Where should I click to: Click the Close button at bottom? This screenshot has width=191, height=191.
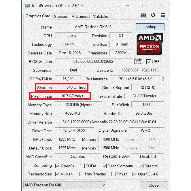[x=154, y=185]
